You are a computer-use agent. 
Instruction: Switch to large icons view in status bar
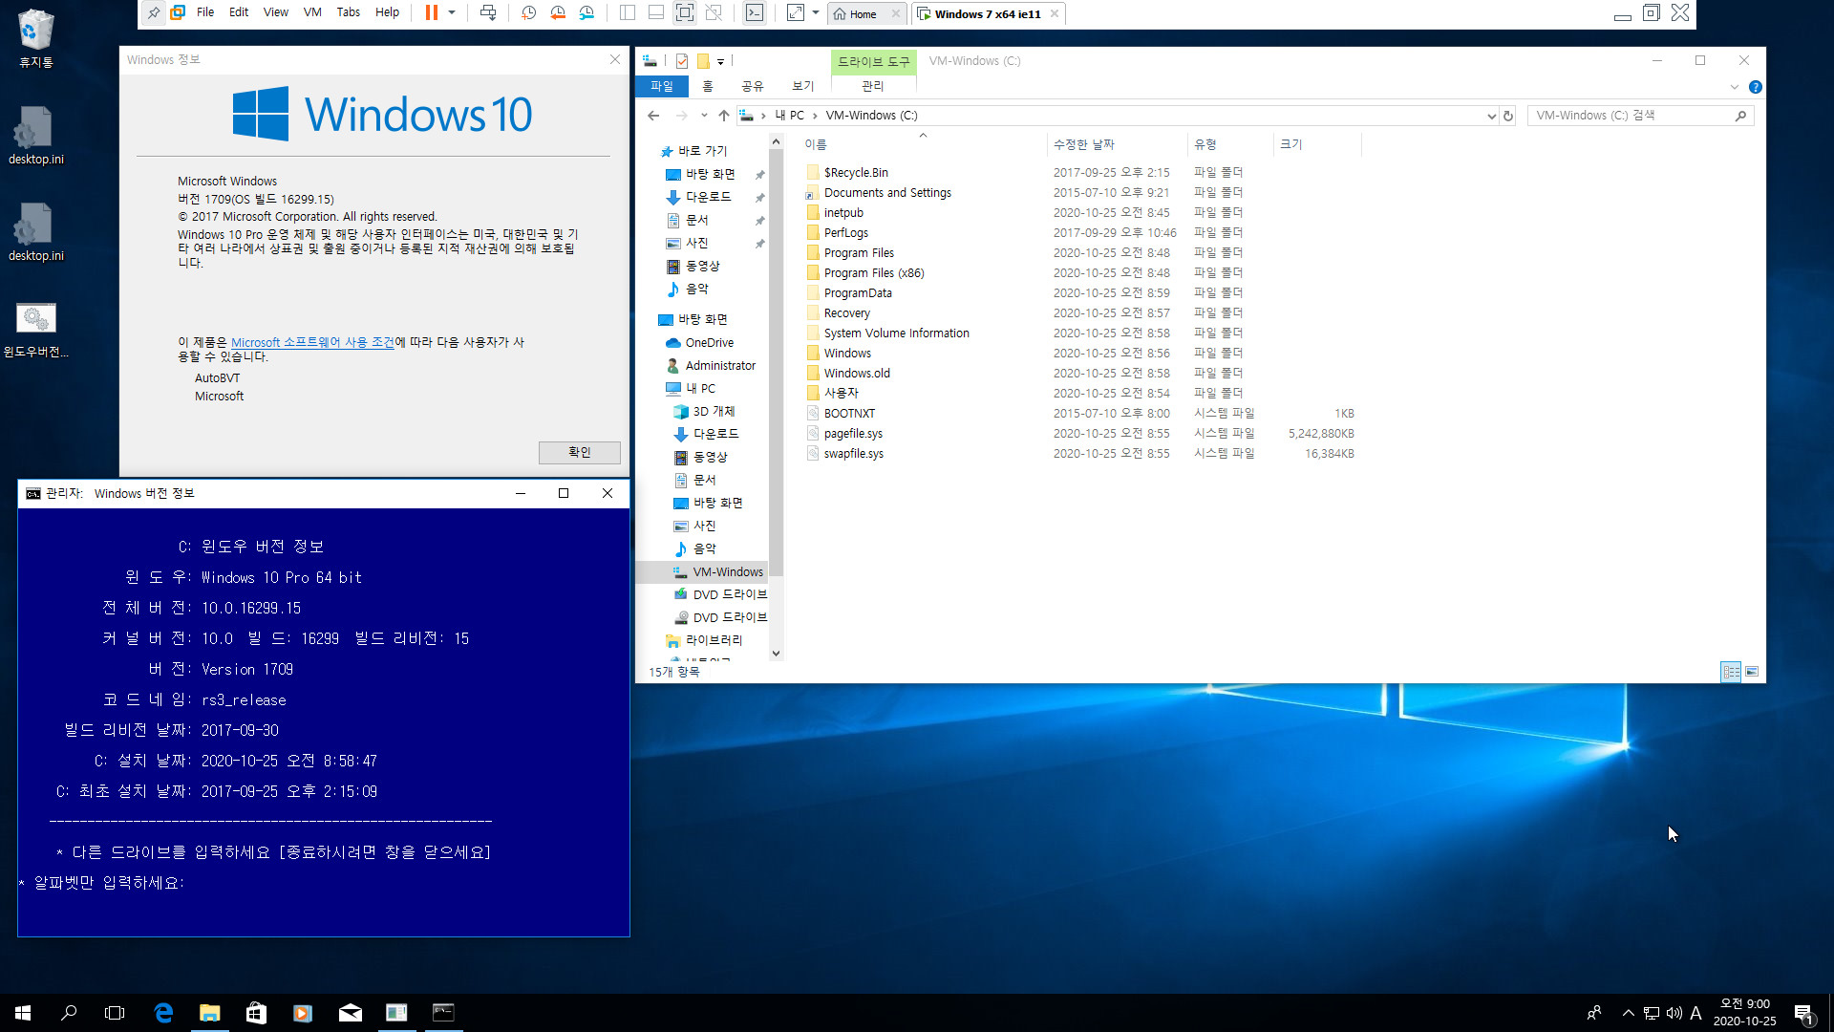pyautogui.click(x=1752, y=672)
